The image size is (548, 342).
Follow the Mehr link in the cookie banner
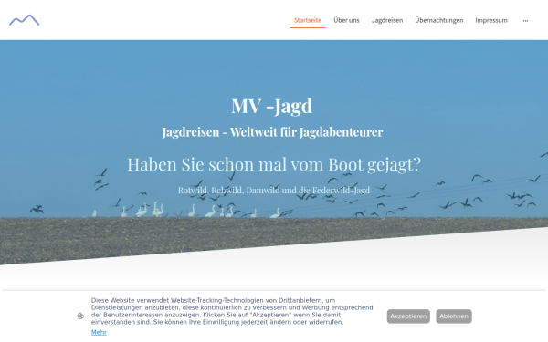(x=99, y=332)
